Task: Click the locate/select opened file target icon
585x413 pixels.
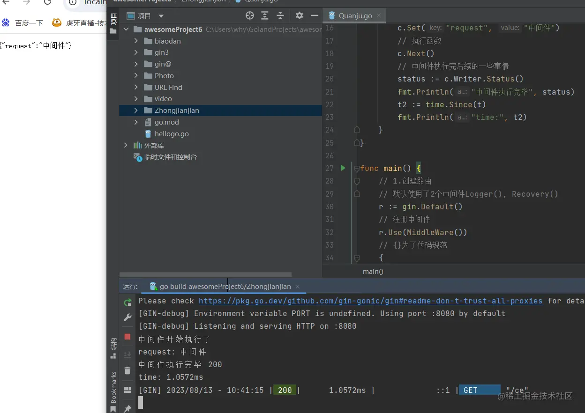Action: pyautogui.click(x=250, y=16)
